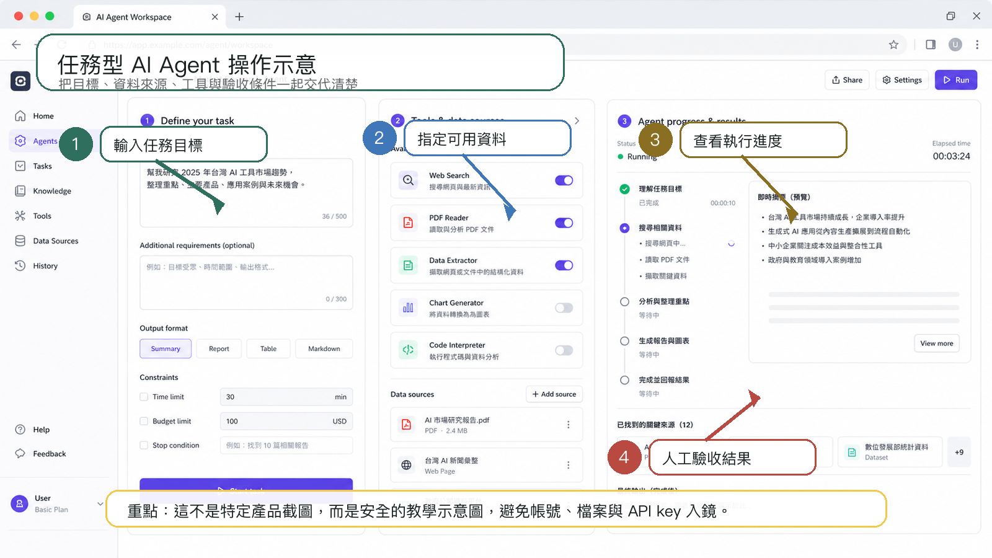Select the Markdown output format
This screenshot has height=558, width=992.
pyautogui.click(x=324, y=348)
